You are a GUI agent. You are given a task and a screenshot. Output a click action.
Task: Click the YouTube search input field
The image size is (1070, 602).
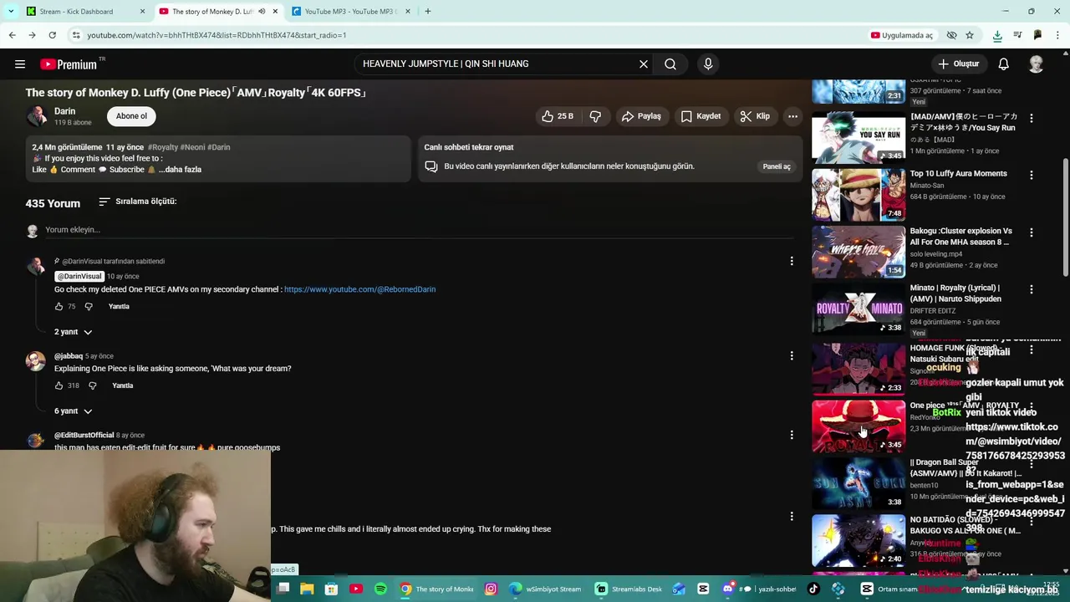[x=498, y=64]
